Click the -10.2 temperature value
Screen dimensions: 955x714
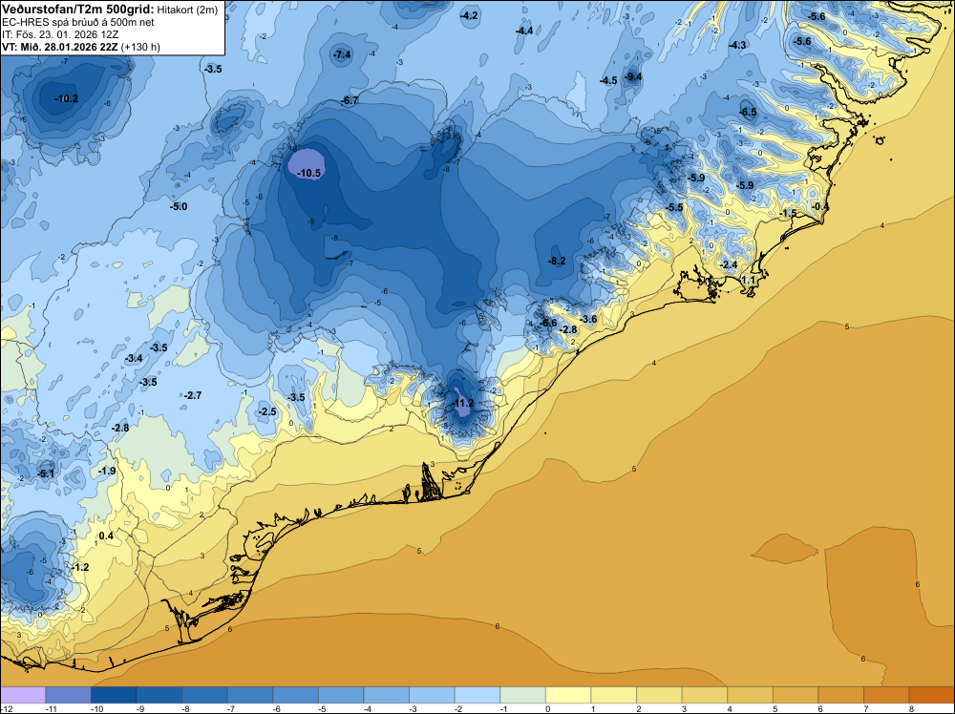point(67,98)
